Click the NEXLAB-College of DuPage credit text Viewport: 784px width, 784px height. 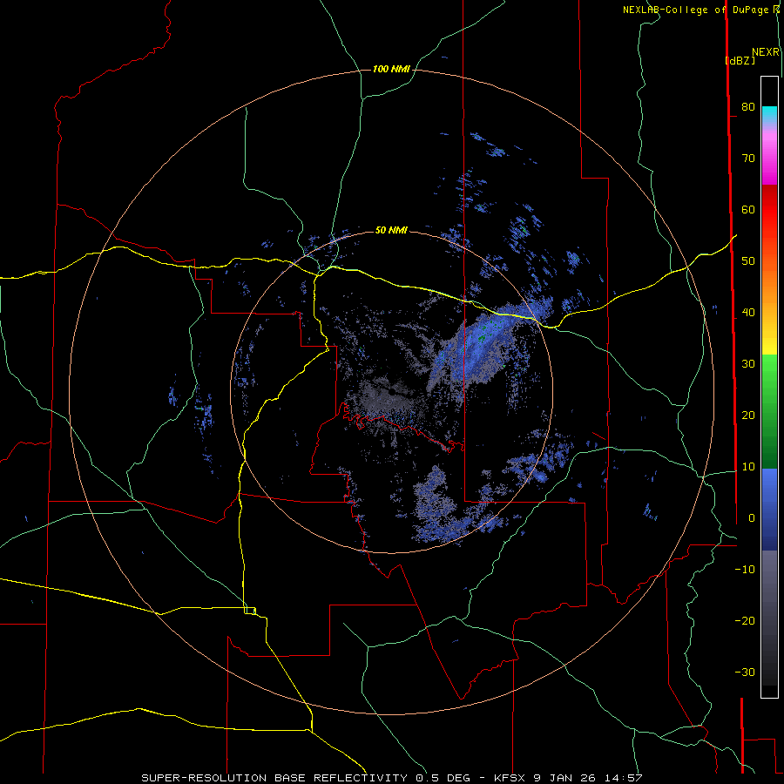click(x=697, y=10)
